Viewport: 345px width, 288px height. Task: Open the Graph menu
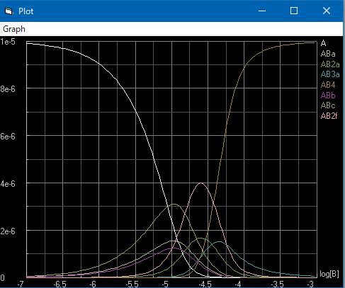coord(14,29)
